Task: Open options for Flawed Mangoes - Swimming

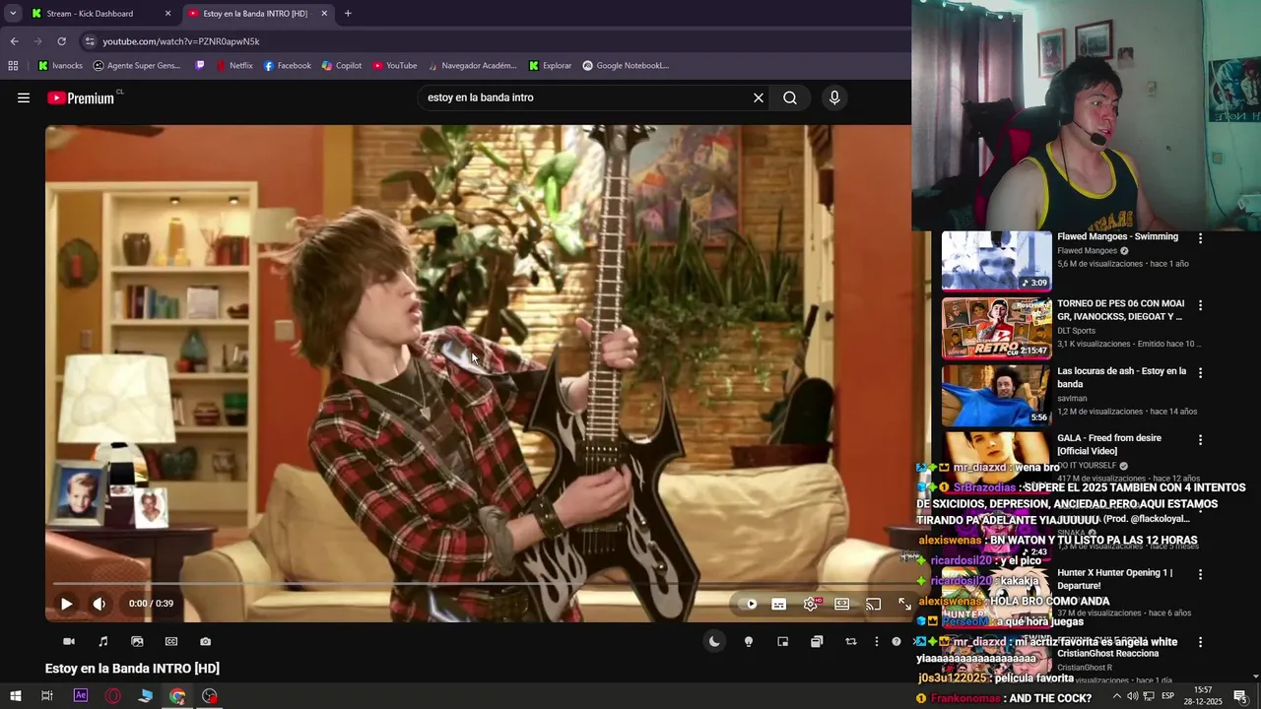Action: click(x=1200, y=238)
